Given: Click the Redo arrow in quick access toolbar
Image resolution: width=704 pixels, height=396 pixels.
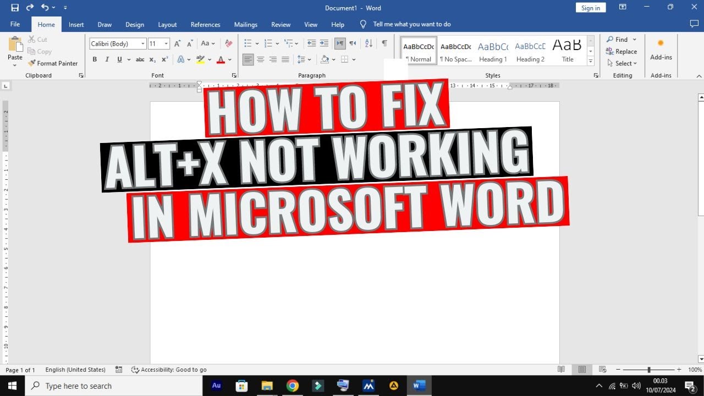Looking at the screenshot, I should 30,8.
